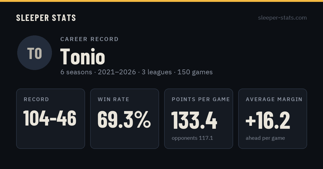Image resolution: width=323 pixels, height=169 pixels.
Task: Click the +16.2 margin value
Action: (x=268, y=120)
